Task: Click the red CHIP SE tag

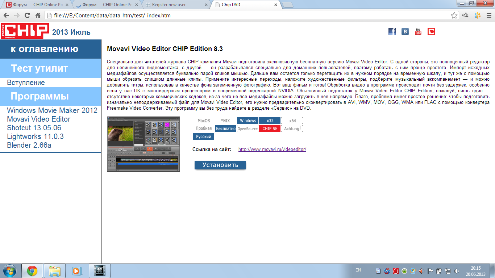Action: pyautogui.click(x=270, y=129)
